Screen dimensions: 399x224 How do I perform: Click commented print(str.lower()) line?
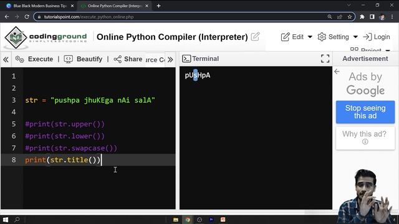point(65,136)
